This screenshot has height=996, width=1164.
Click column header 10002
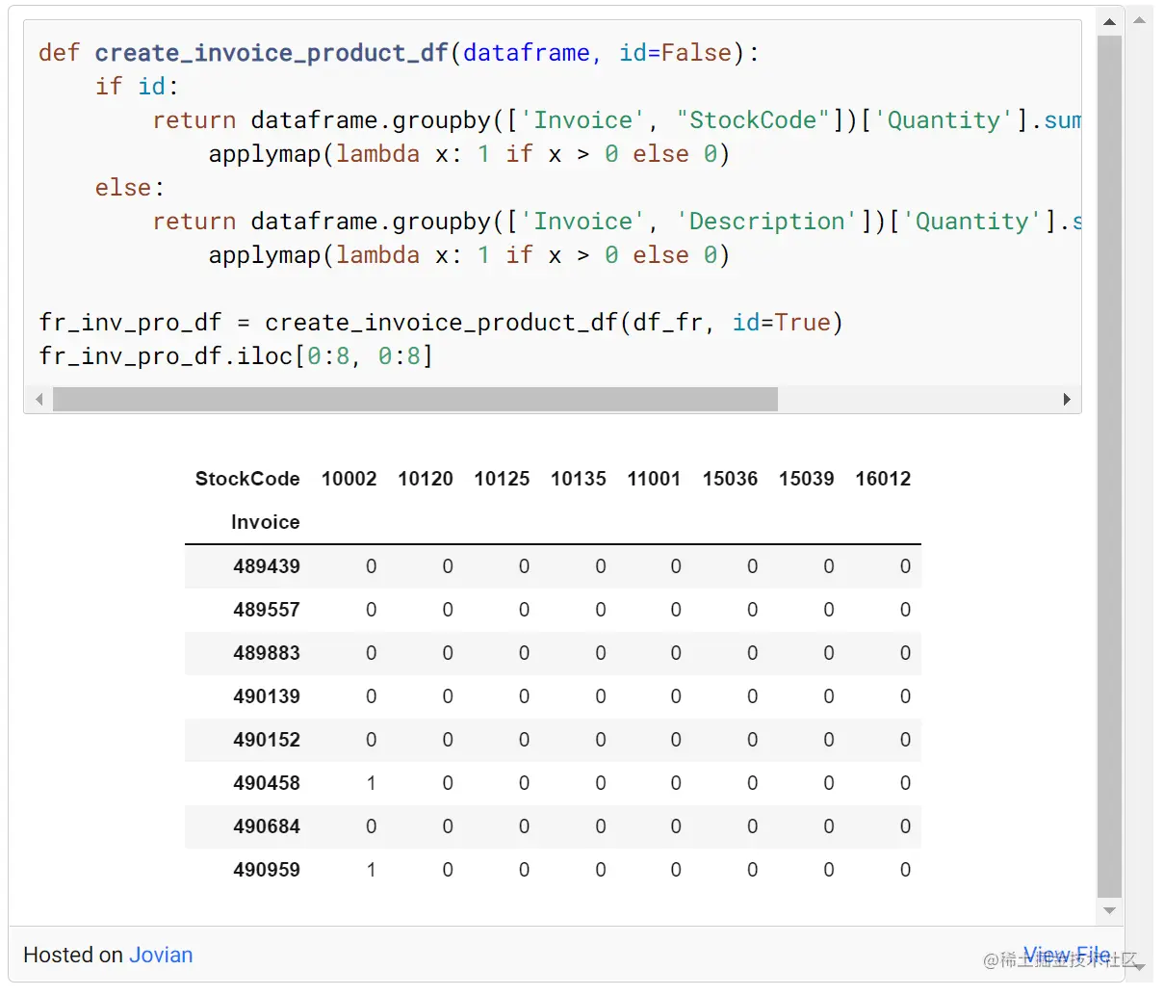point(349,479)
